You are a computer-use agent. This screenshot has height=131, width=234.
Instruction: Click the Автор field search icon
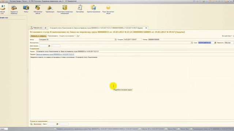pos(116,40)
